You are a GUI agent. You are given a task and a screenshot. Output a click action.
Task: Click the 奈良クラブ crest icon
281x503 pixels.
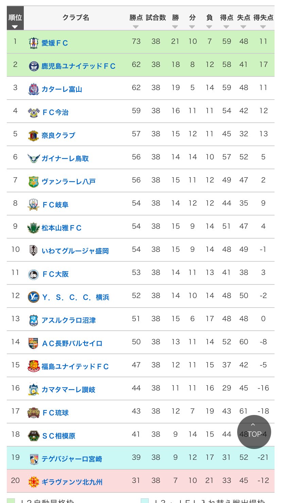(x=33, y=135)
